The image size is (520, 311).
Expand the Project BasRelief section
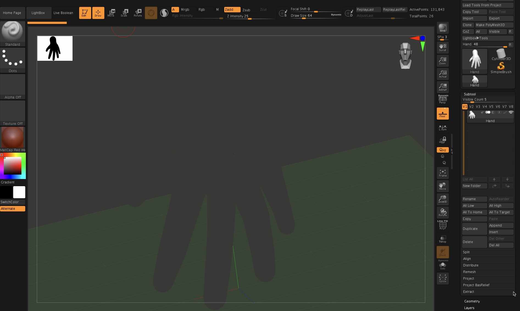[476, 285]
